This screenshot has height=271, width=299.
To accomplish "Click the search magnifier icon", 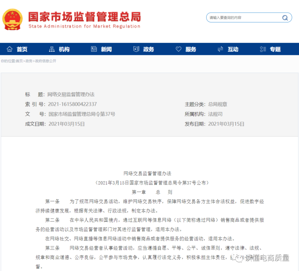I will click(285, 18).
